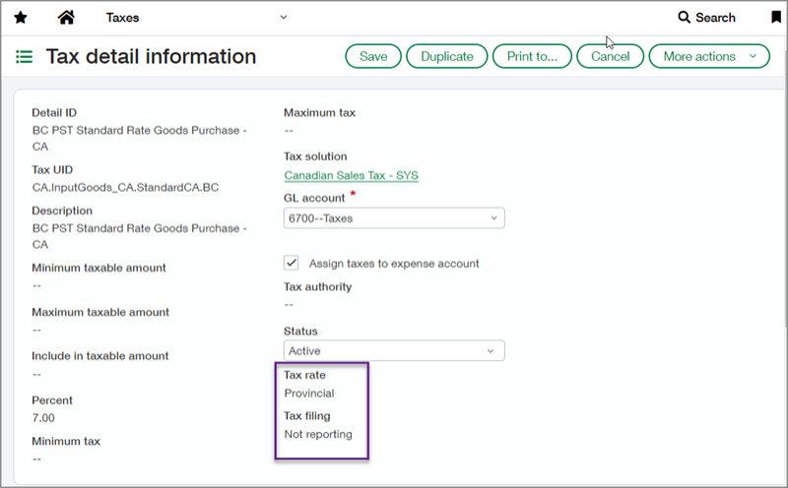
Task: Click the Tax detail information heading
Action: (x=151, y=57)
